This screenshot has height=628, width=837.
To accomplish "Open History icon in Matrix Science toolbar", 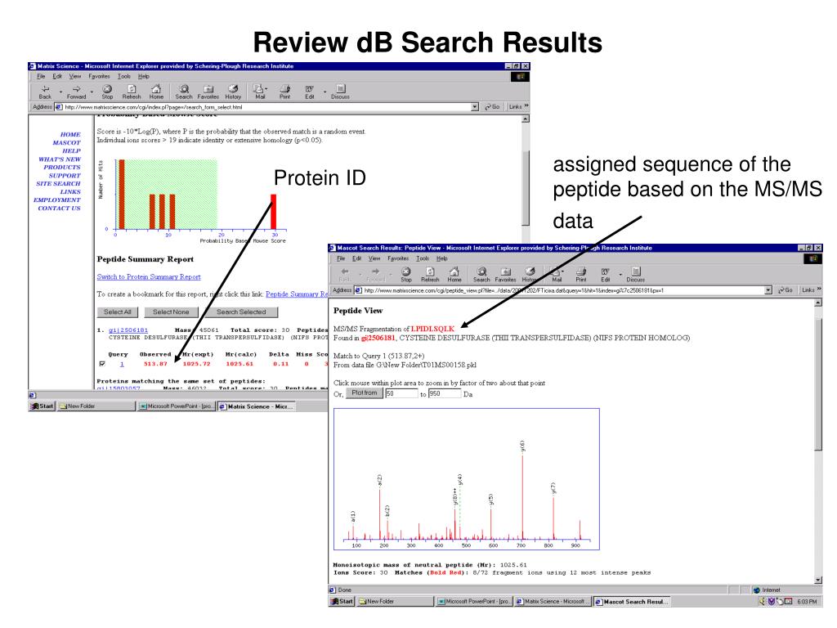I will 233,92.
